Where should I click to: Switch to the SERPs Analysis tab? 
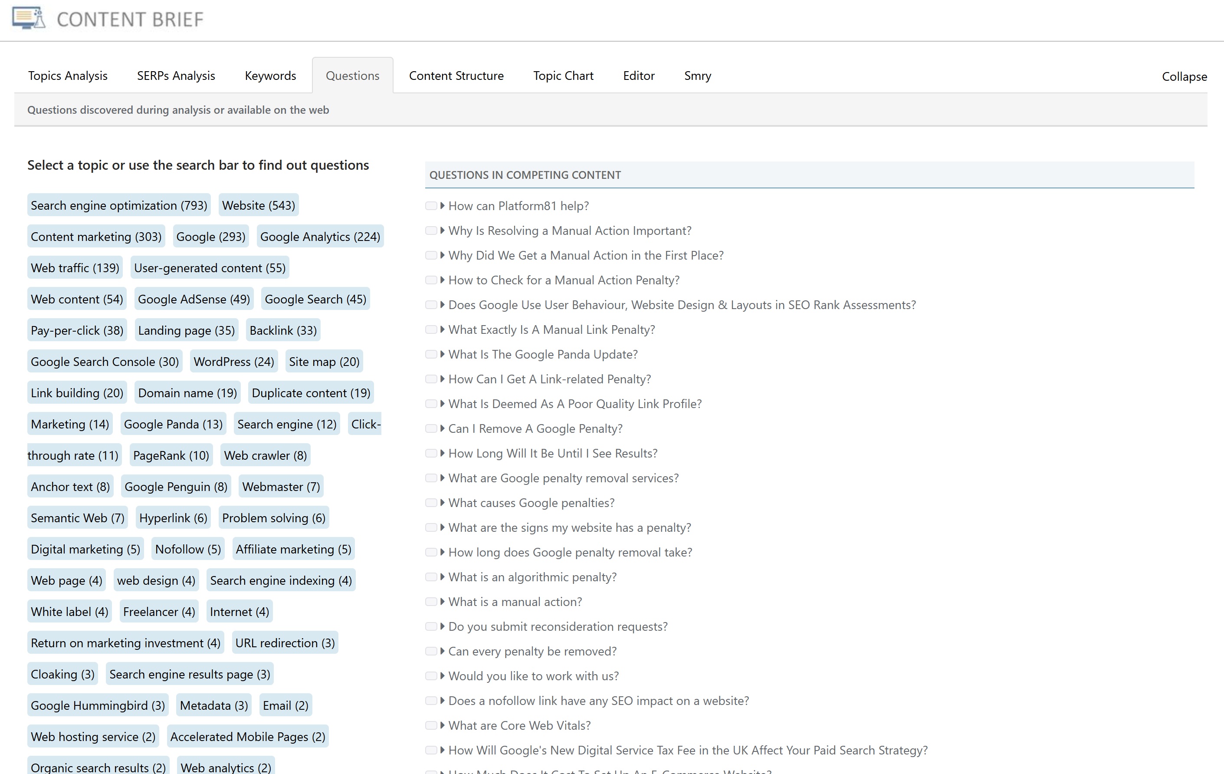[176, 76]
